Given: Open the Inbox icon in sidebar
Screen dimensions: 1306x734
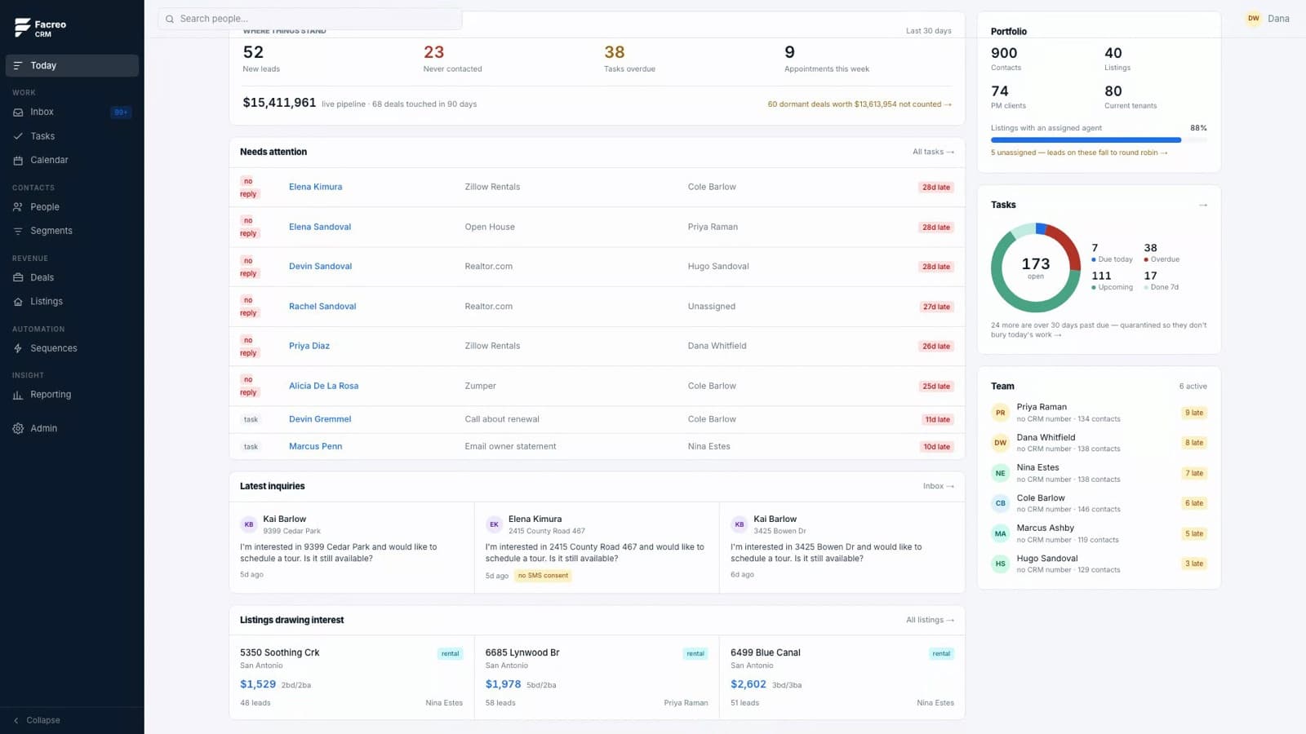Looking at the screenshot, I should pos(18,113).
